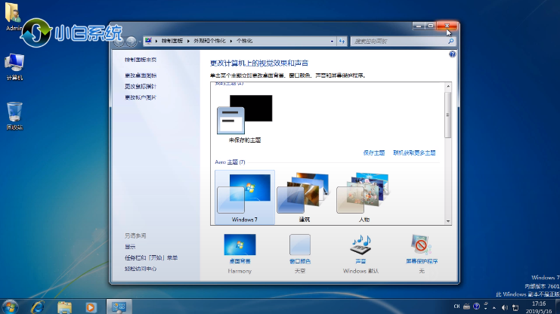Screen dimensions: 560x314
Task: Open the Screen Saver (屏幕保护程序) icon
Action: point(421,245)
